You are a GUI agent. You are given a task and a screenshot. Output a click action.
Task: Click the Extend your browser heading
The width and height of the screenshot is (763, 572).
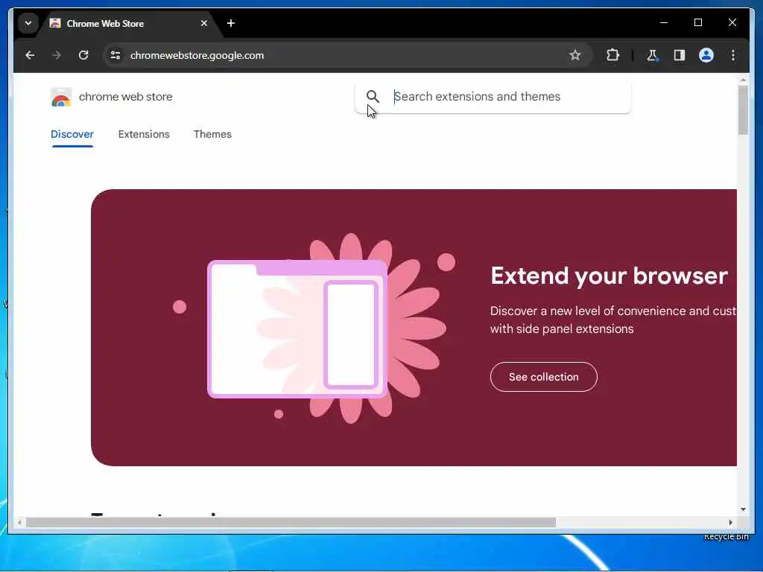coord(609,276)
